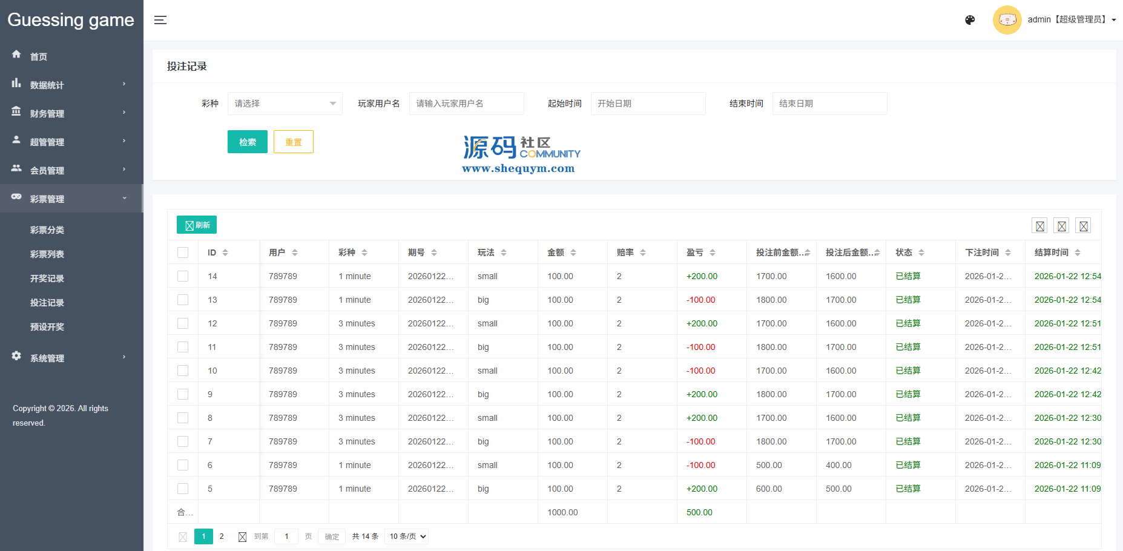Check the checkbox for row ID 14
The width and height of the screenshot is (1123, 551).
[x=183, y=276]
